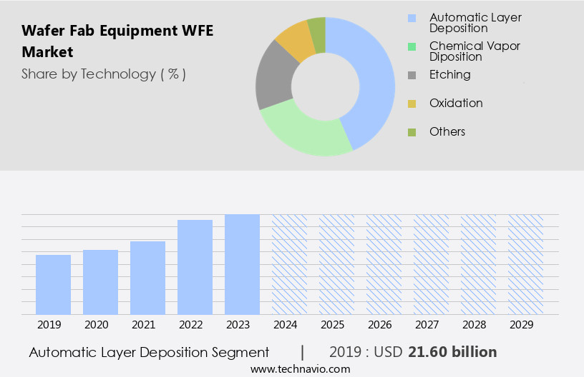
Task: Click the tallest solid bar for 2023
Action: click(x=242, y=264)
